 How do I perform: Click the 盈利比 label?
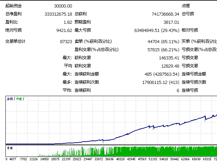click(12, 22)
